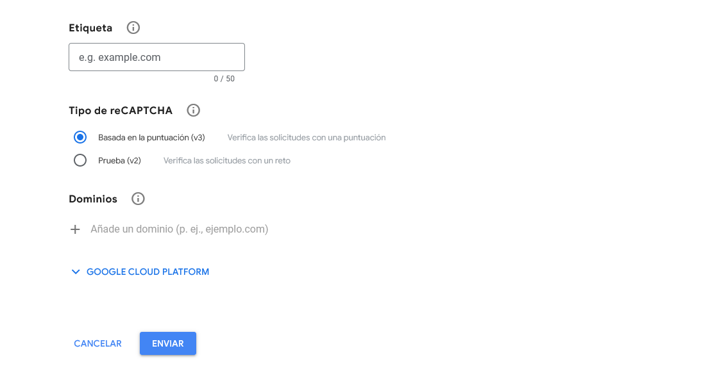
Task: Select the Basada en la puntuación (v3) radio button
Action: (80, 137)
